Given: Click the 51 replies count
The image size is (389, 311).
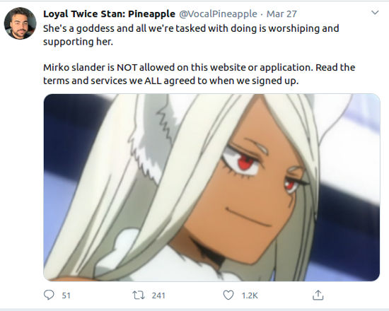Looking at the screenshot, I should (x=66, y=295).
